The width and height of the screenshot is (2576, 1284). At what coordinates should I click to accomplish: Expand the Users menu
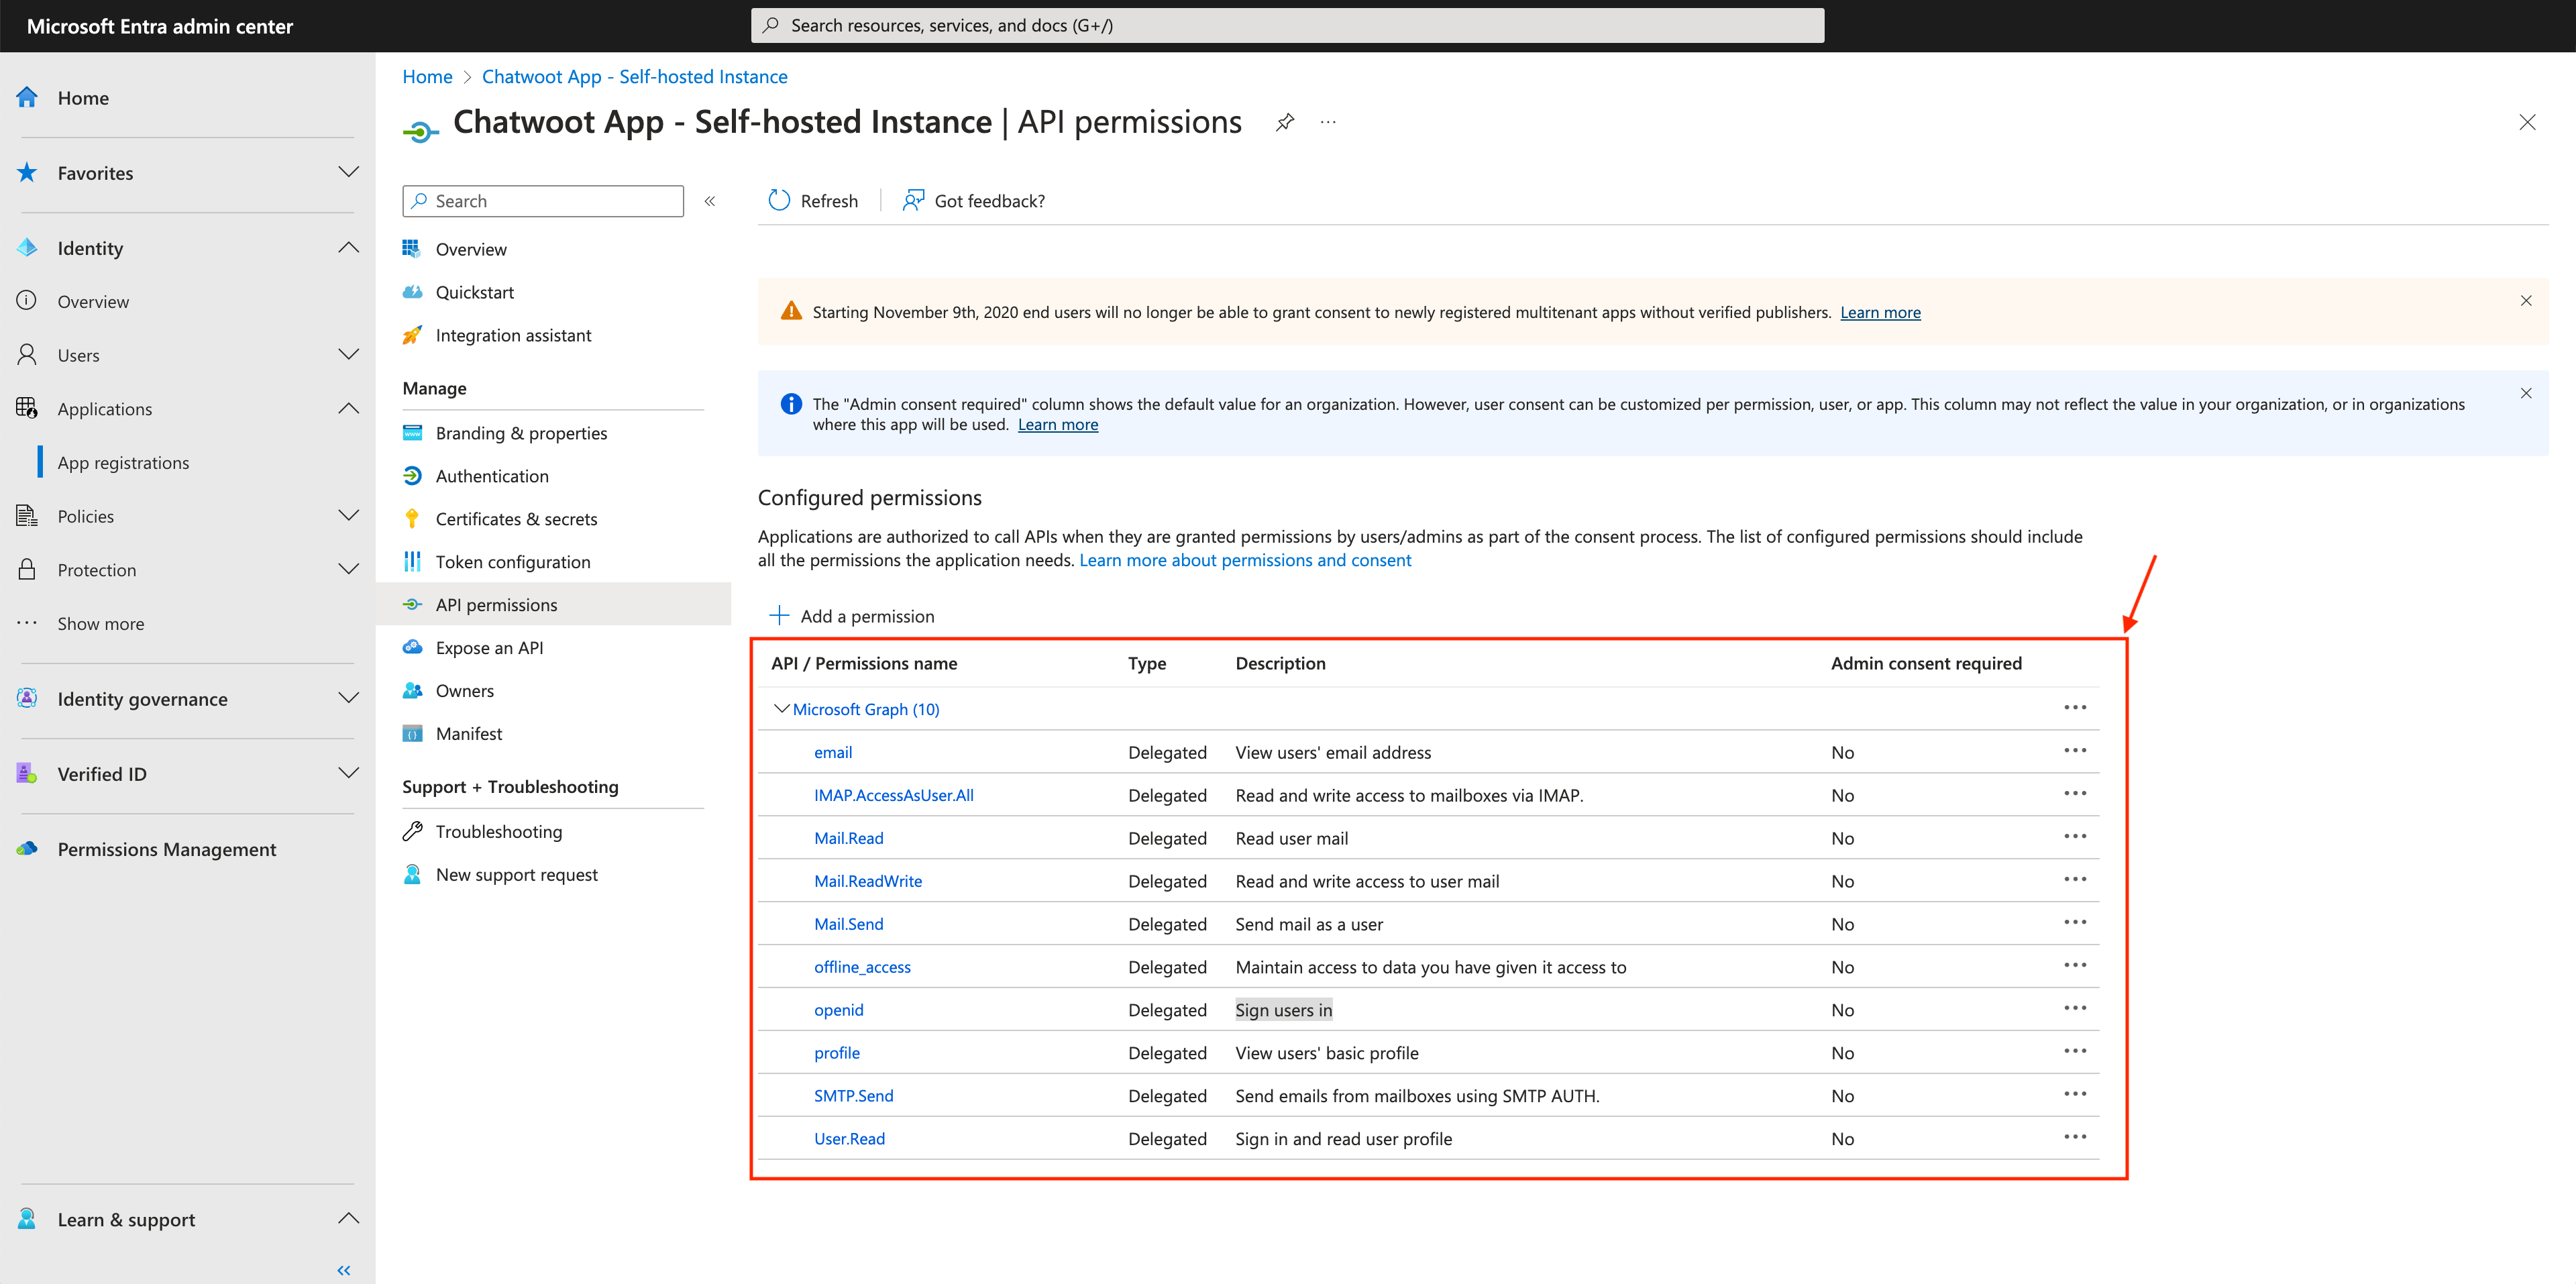(x=348, y=355)
